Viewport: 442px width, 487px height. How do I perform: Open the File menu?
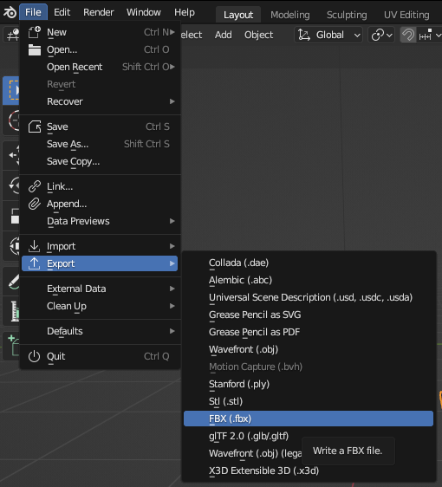click(x=33, y=12)
